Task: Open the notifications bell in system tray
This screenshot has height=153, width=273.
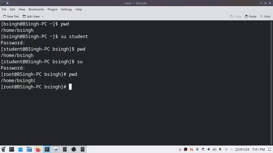Action: pos(180,149)
